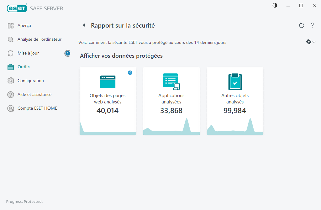Go back using the left arrow
Screen dimensions: 321x210
coord(84,25)
